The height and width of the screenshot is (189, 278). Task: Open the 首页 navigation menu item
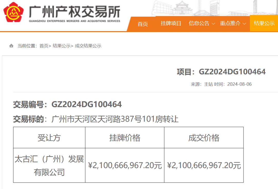(x=143, y=24)
